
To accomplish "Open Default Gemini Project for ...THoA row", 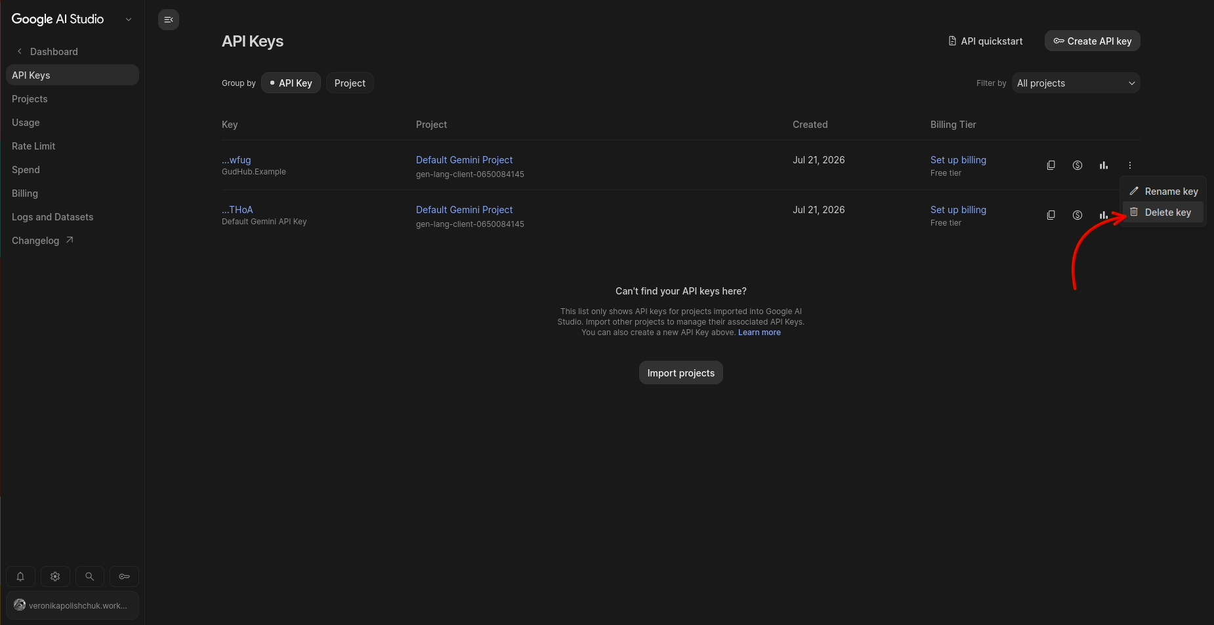I will (x=464, y=210).
